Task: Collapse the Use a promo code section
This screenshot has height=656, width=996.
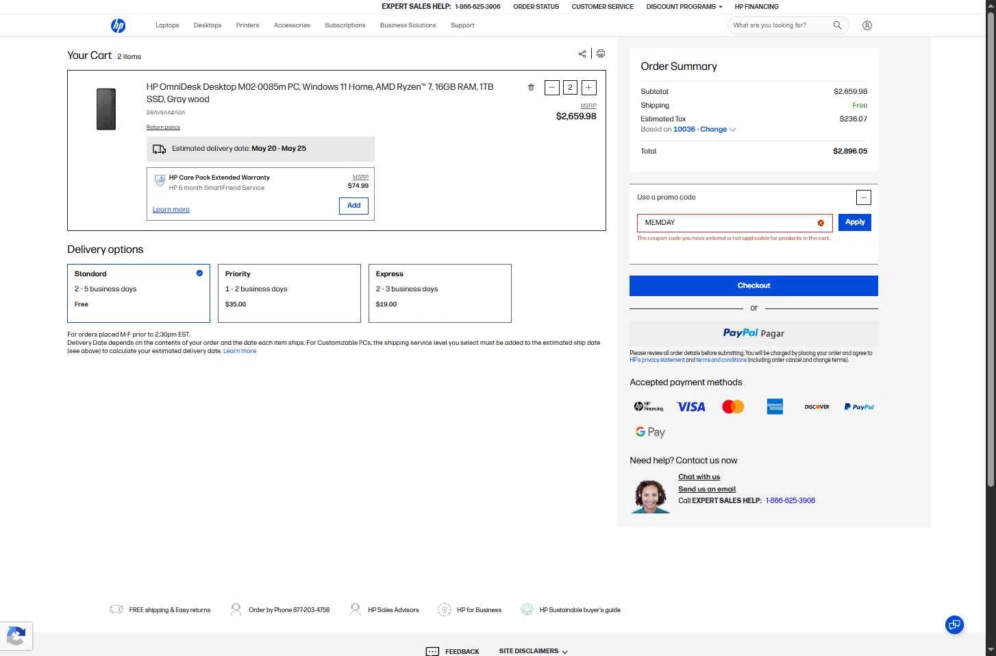Action: (x=864, y=197)
